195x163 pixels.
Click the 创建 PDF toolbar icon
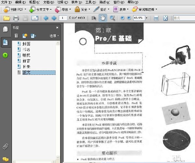click(x=6, y=9)
